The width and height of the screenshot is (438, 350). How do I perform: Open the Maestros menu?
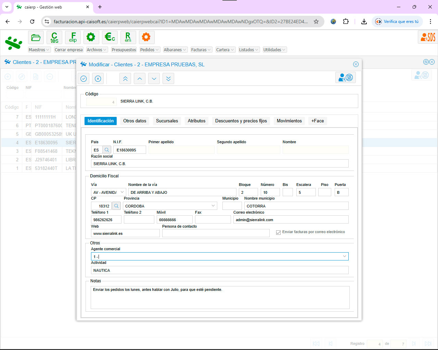39,50
